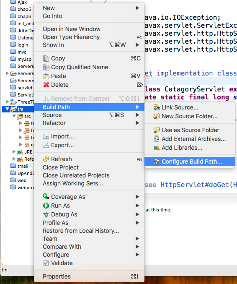Click the Copy icon in context menu

tap(46, 58)
